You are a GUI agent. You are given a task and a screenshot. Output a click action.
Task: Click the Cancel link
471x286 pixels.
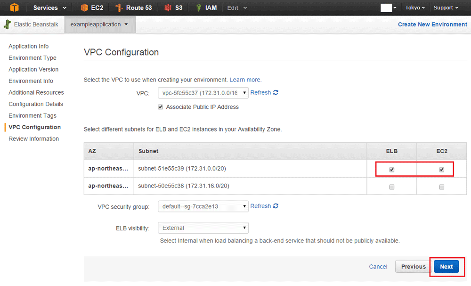click(x=378, y=267)
